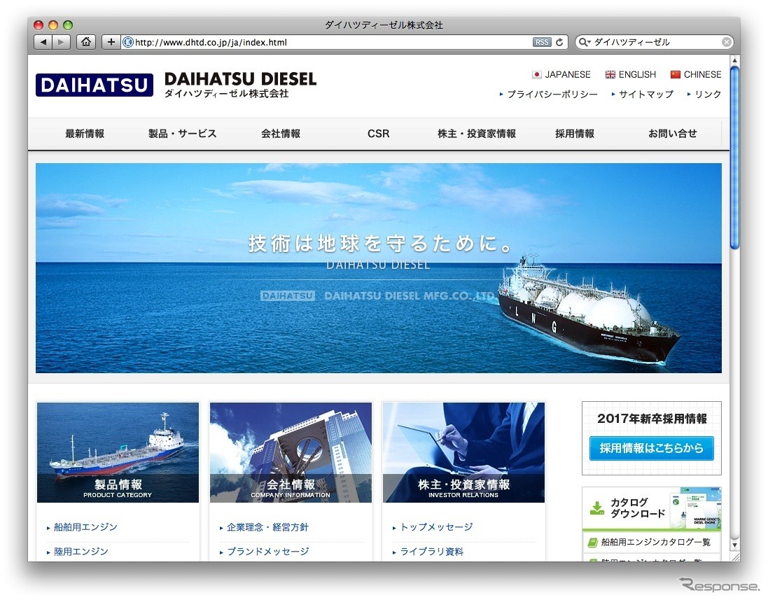
Task: Open the リンク page link
Action: click(x=704, y=94)
